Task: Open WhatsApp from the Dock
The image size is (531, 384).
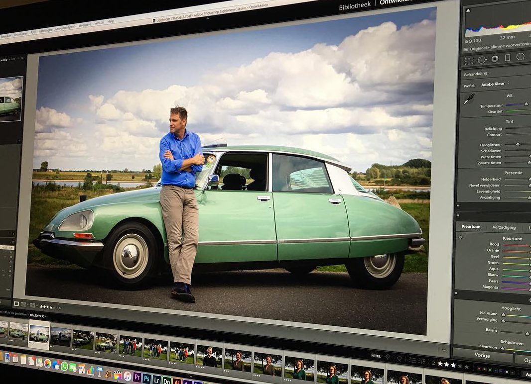Action: pyautogui.click(x=64, y=366)
